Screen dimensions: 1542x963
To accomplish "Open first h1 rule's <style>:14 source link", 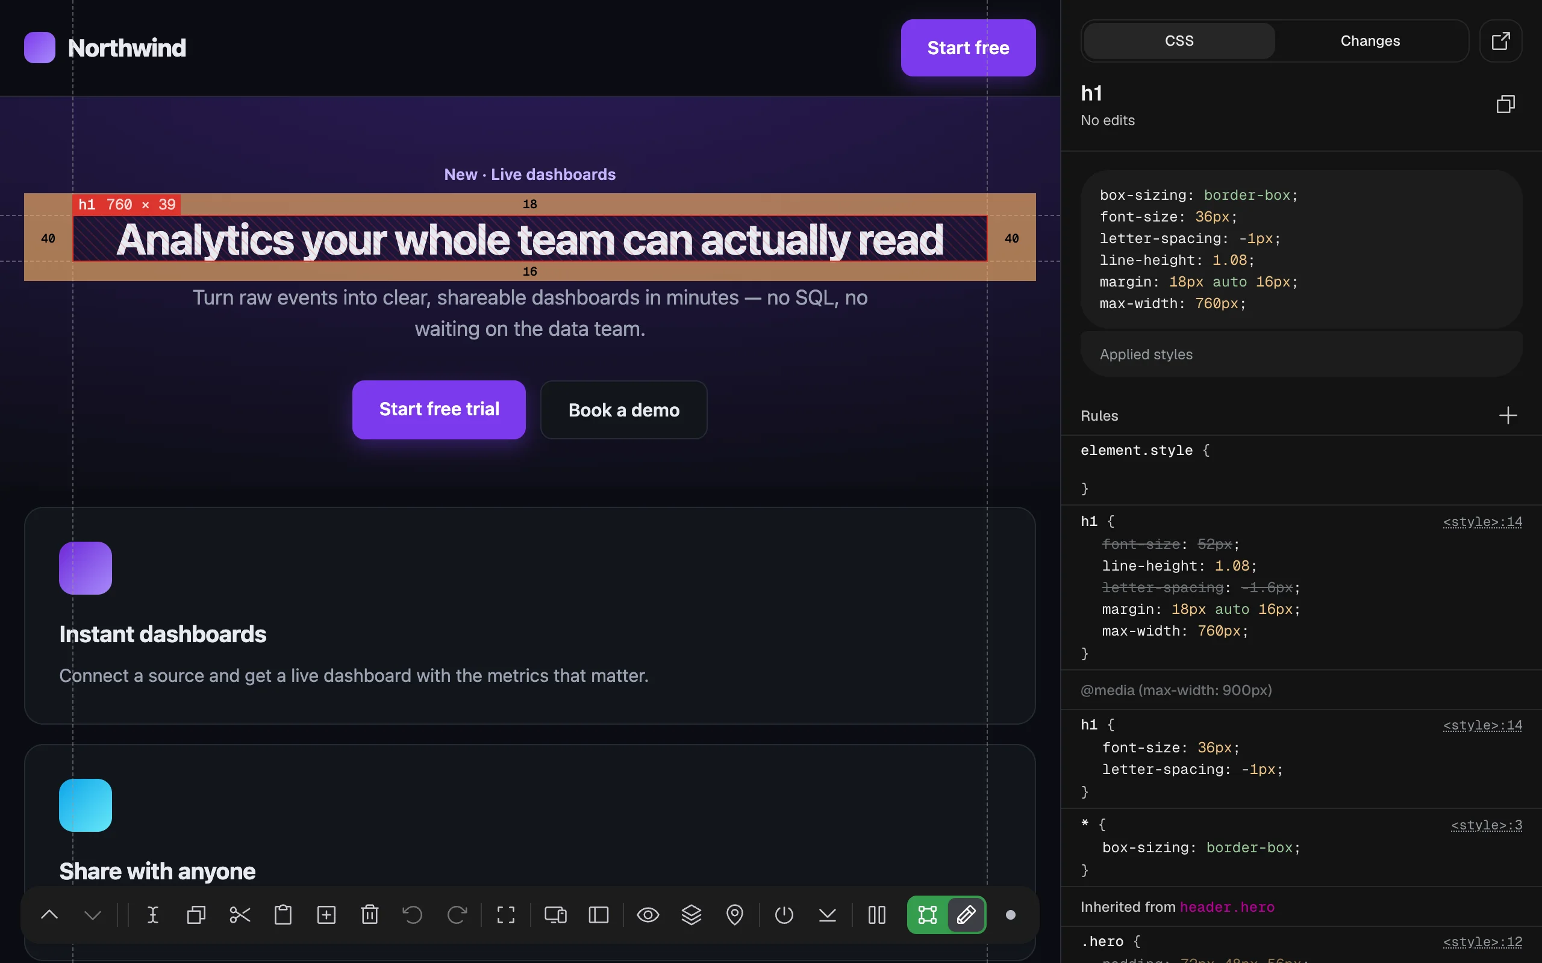I will 1482,522.
